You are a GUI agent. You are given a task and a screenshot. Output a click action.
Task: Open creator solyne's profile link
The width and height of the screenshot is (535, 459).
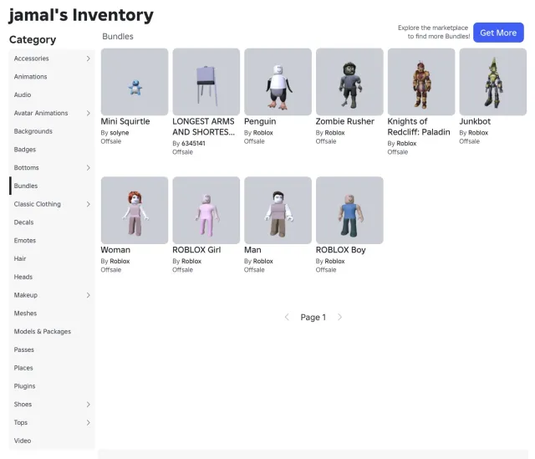[120, 133]
